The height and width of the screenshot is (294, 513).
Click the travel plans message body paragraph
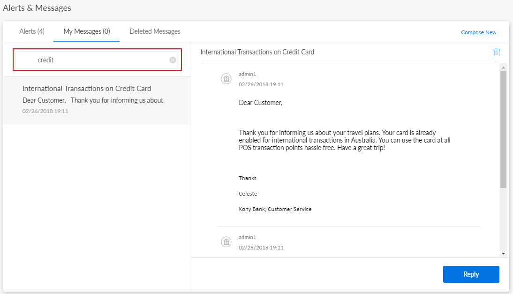pyautogui.click(x=345, y=140)
